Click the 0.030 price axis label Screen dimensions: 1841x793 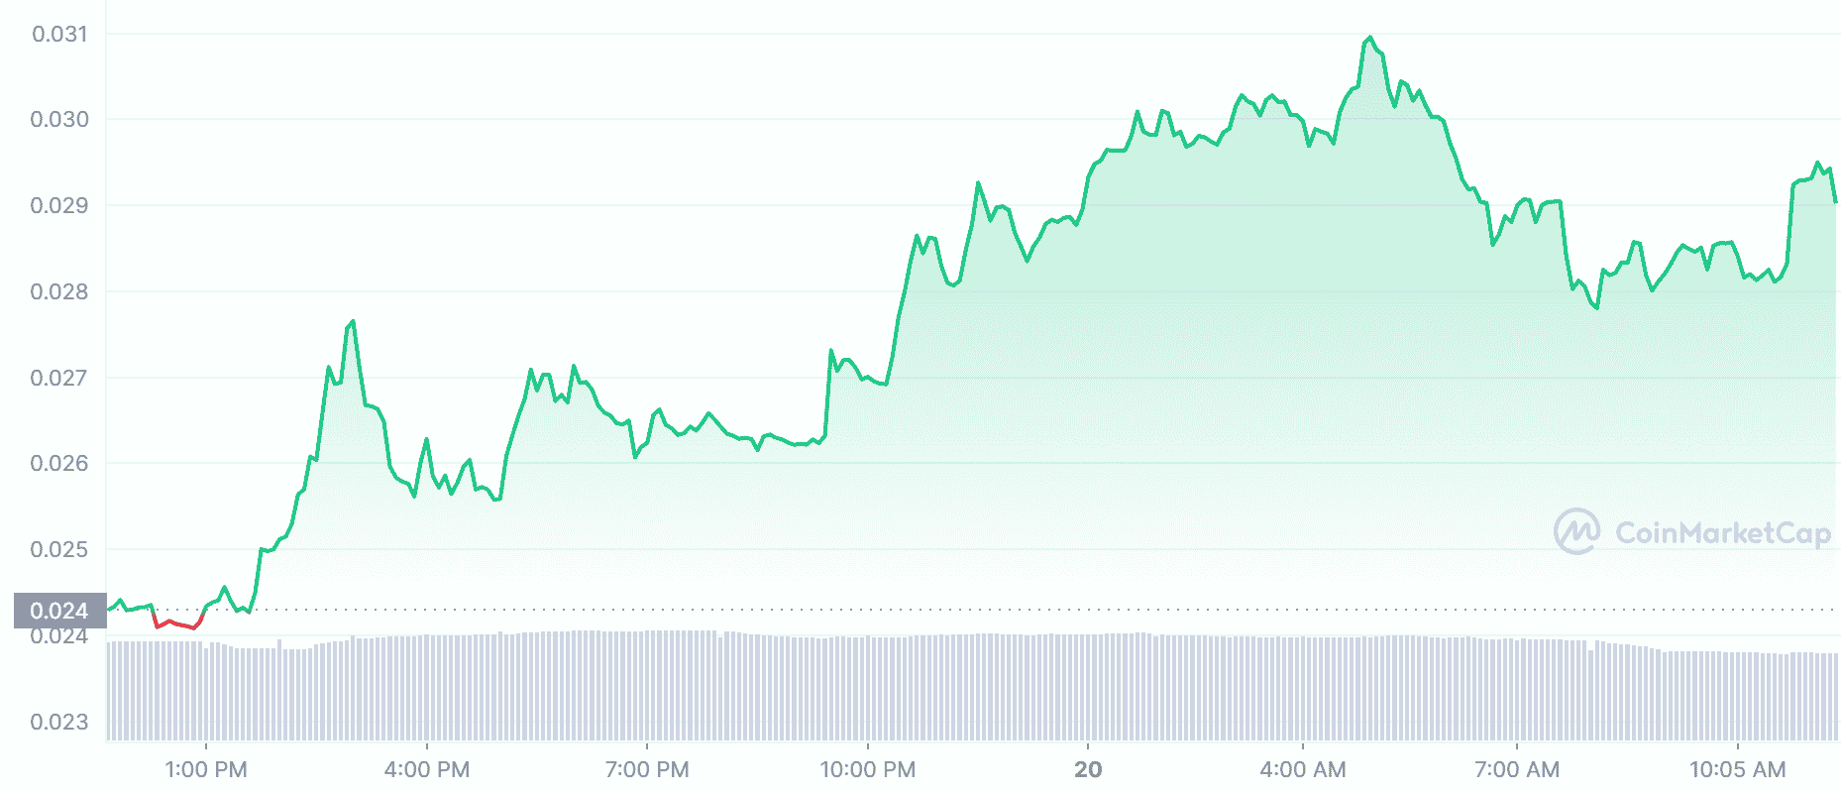[59, 119]
